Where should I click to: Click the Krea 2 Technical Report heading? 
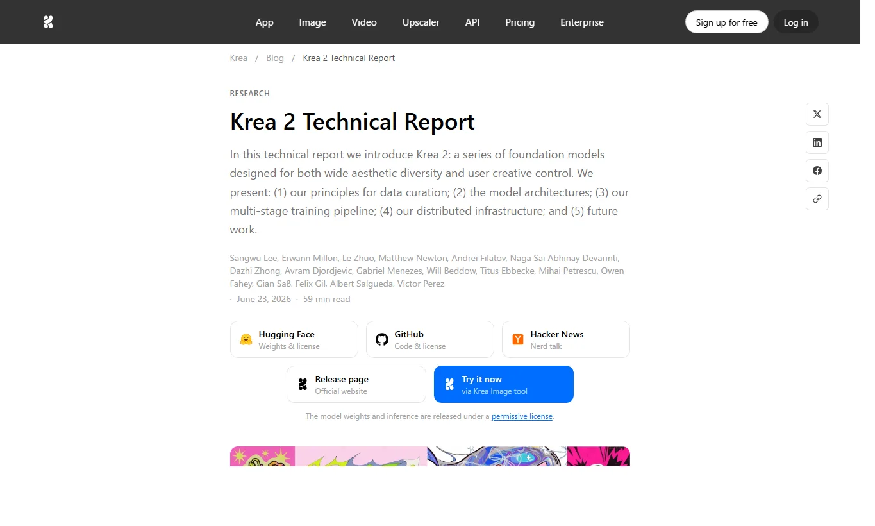(x=353, y=121)
